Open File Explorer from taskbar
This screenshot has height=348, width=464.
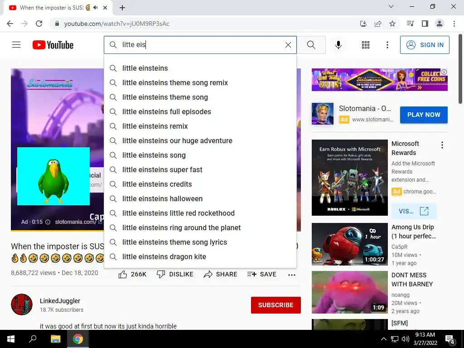pos(55,339)
